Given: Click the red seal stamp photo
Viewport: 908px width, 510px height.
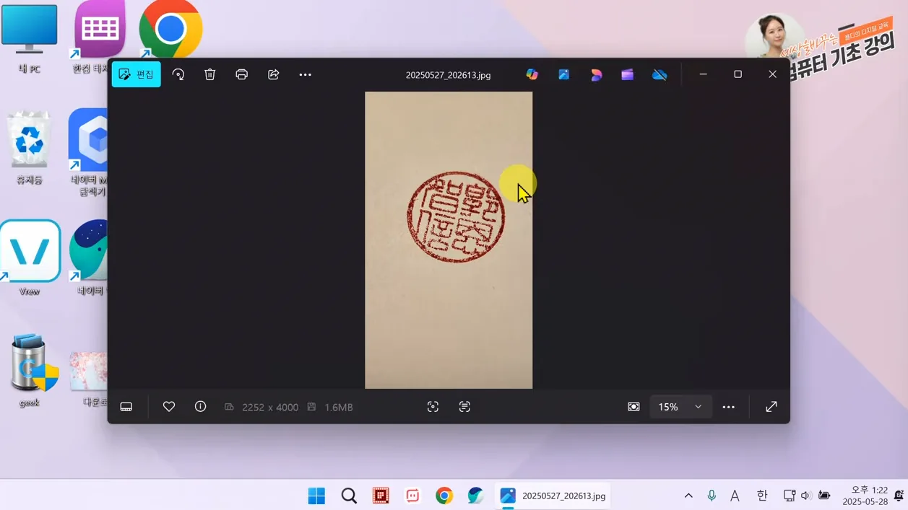Looking at the screenshot, I should click(x=449, y=240).
